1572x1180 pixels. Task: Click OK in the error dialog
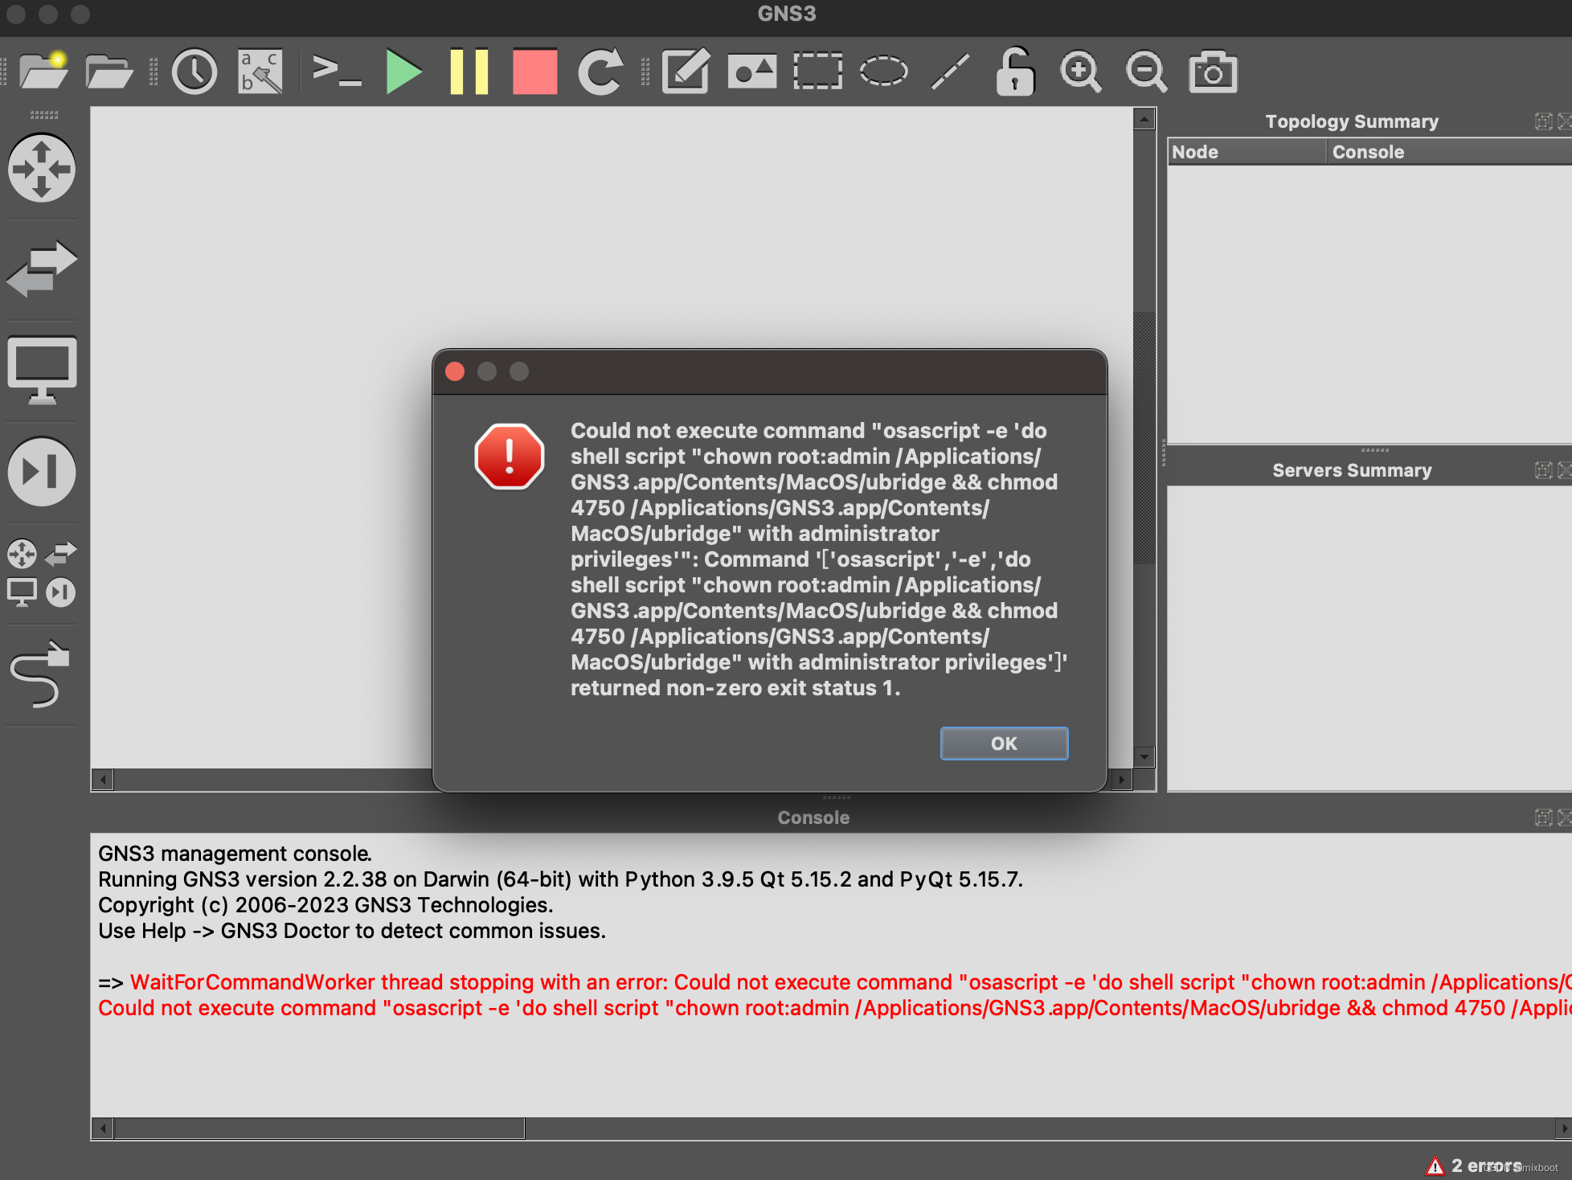coord(1004,744)
